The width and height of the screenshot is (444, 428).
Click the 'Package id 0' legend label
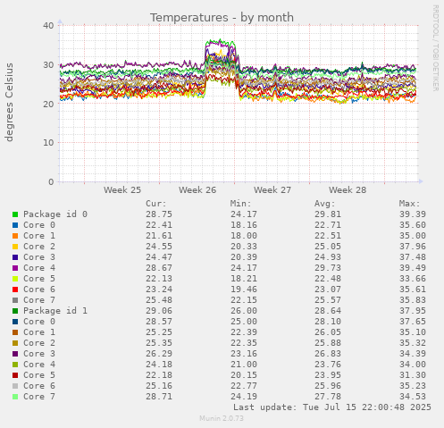click(x=55, y=214)
